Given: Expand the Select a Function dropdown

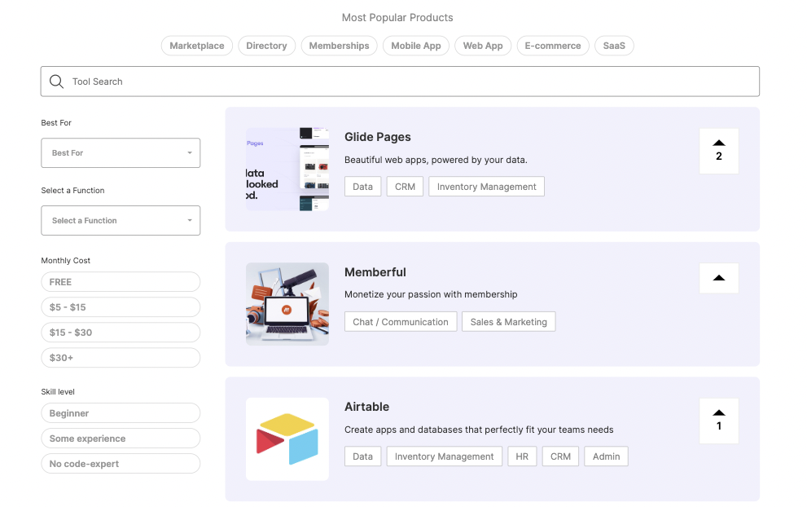Looking at the screenshot, I should 121,221.
